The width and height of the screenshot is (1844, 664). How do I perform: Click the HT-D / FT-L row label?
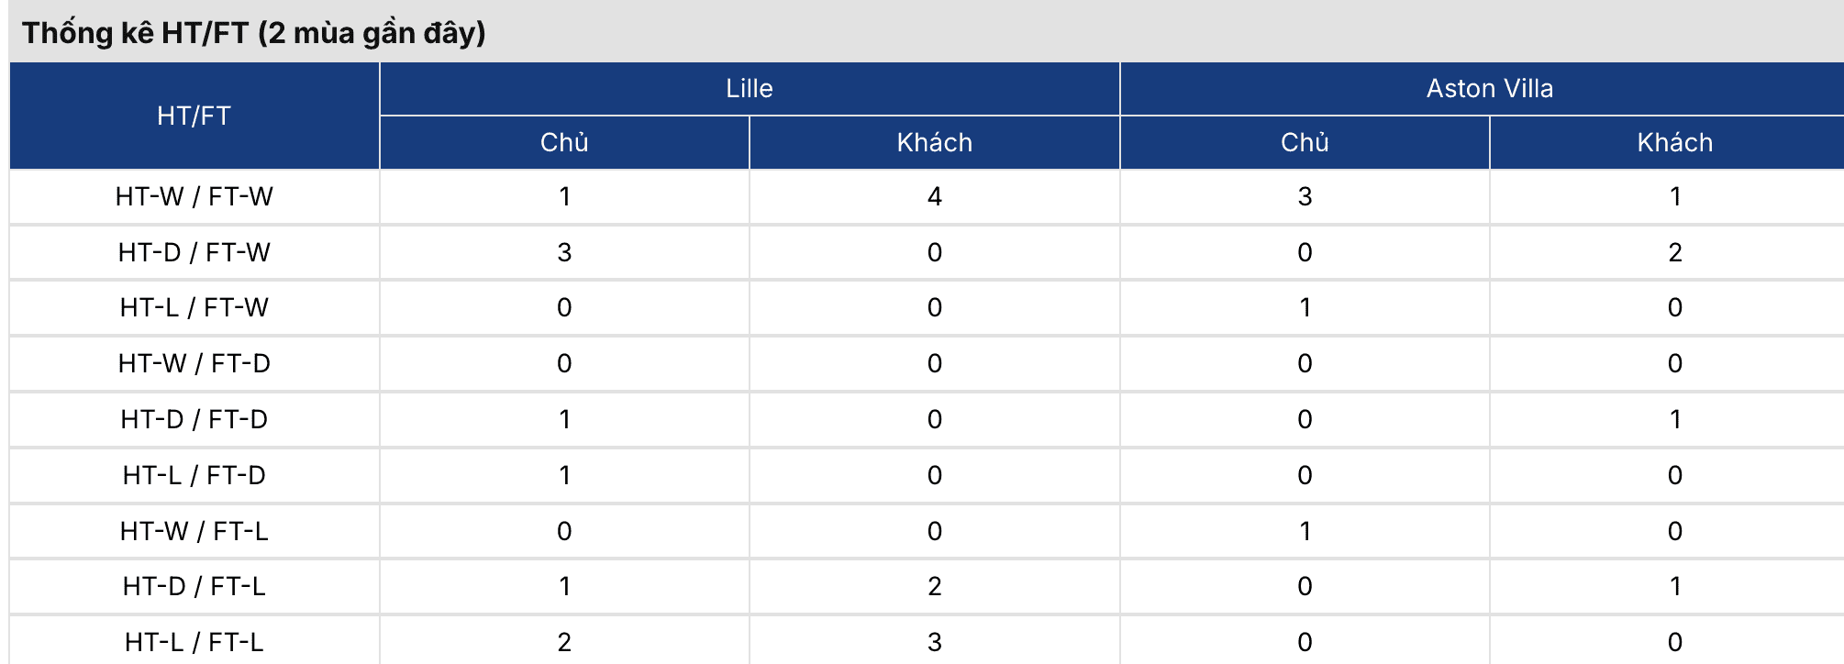coord(194,586)
